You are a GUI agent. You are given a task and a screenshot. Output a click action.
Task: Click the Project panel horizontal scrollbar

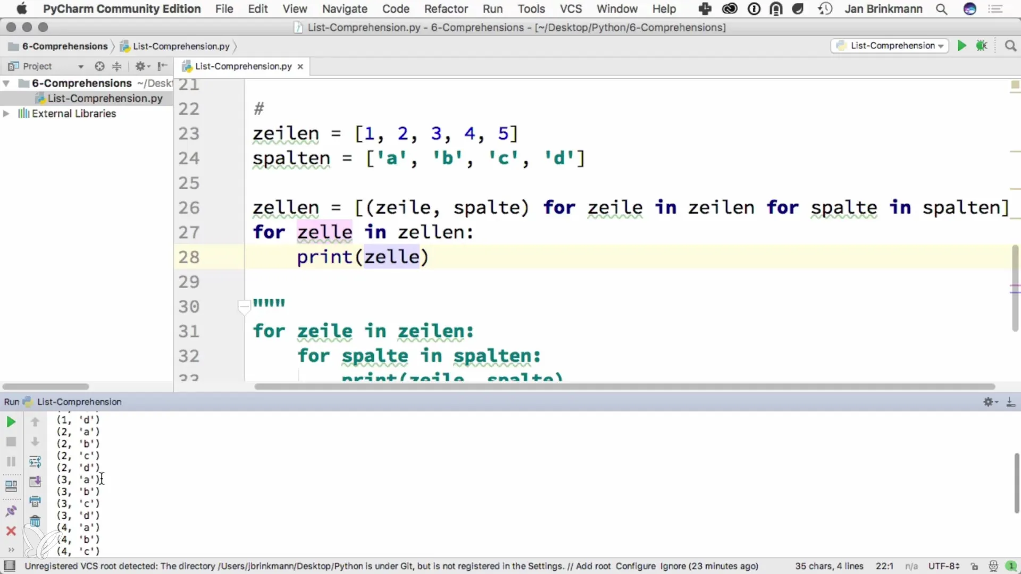[x=46, y=386]
